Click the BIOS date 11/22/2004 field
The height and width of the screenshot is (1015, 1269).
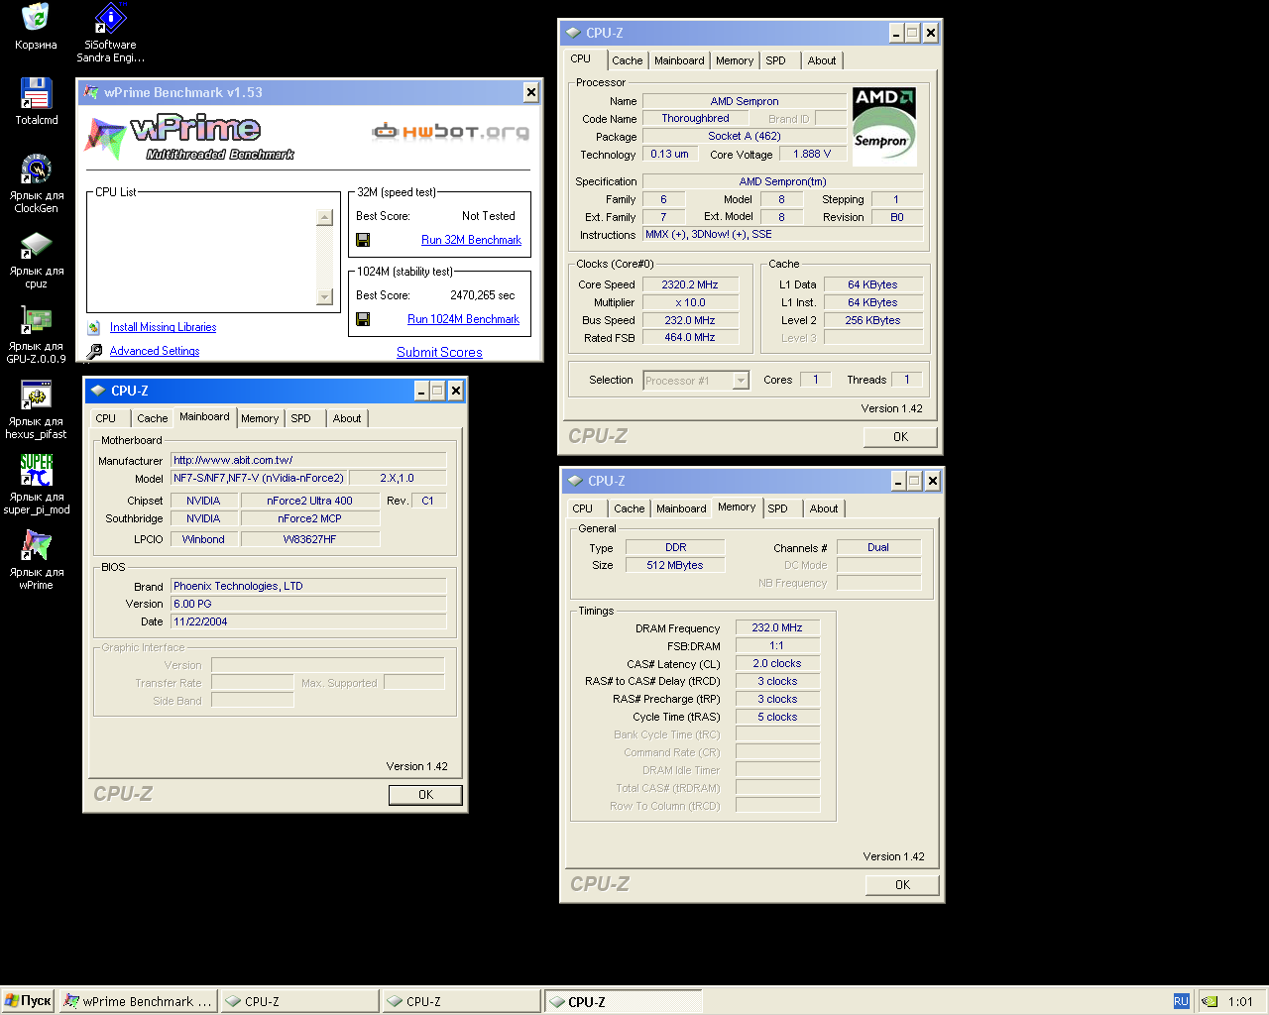(308, 621)
